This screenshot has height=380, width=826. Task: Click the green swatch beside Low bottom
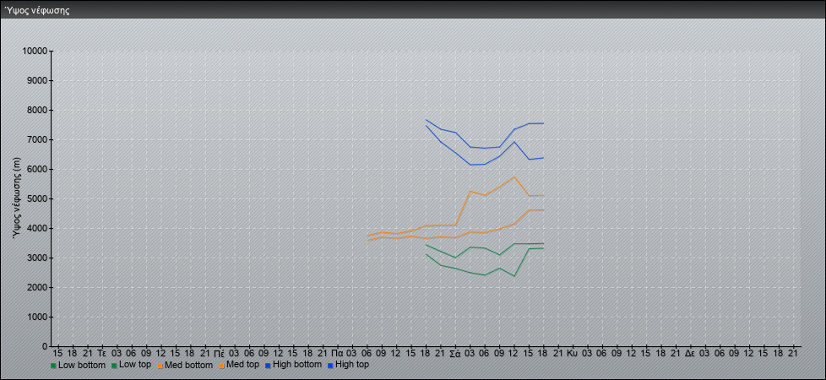click(53, 366)
